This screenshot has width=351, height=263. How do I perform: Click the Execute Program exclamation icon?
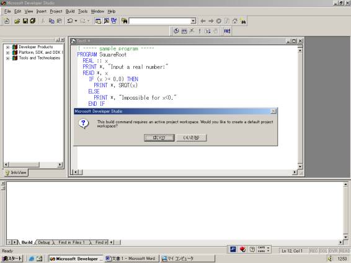pyautogui.click(x=200, y=31)
